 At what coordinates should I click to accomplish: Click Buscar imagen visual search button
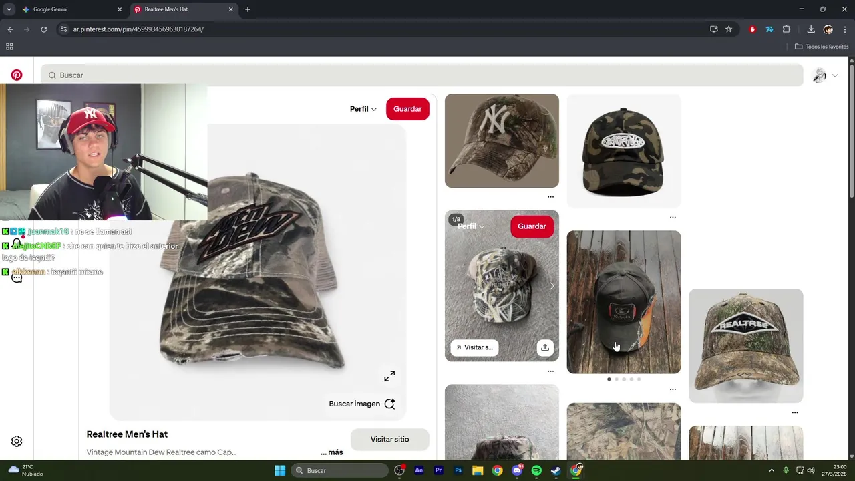[x=362, y=404]
